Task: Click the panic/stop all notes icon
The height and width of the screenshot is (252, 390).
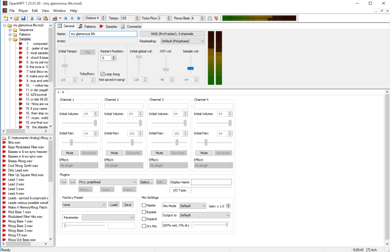Action: (216, 18)
